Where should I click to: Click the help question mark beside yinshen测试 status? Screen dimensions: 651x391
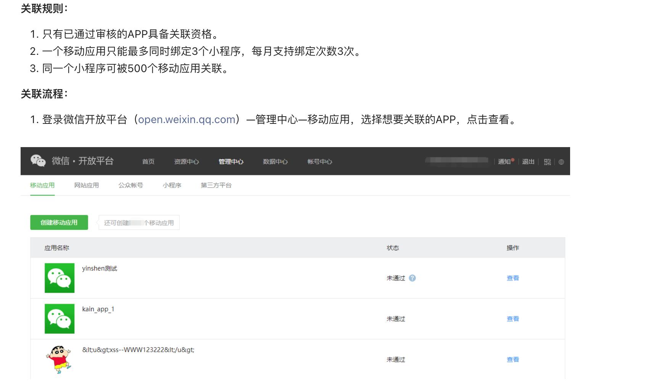tap(412, 278)
